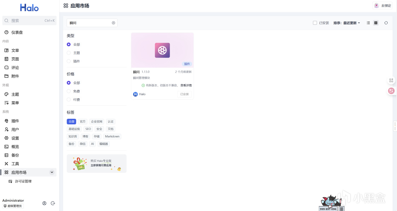Click the logout icon in the sidebar footer
Image resolution: width=397 pixels, height=211 pixels.
[x=53, y=203]
